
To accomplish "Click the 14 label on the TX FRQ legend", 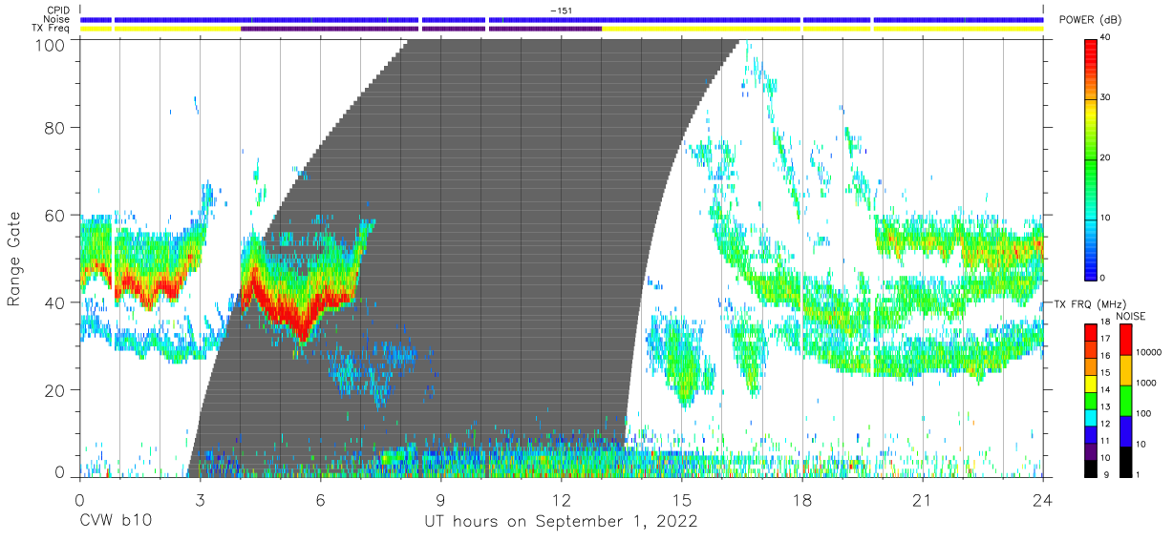I will pyautogui.click(x=1106, y=389).
